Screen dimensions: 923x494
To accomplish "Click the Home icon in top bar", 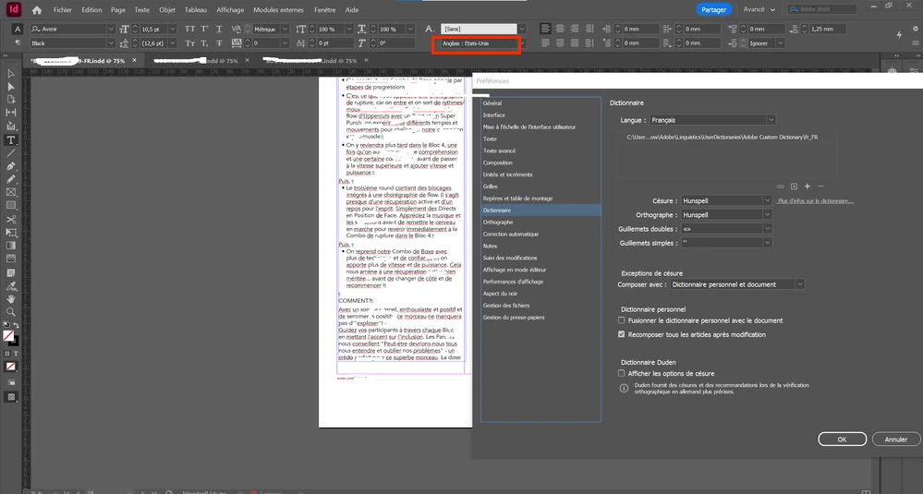I will [37, 10].
